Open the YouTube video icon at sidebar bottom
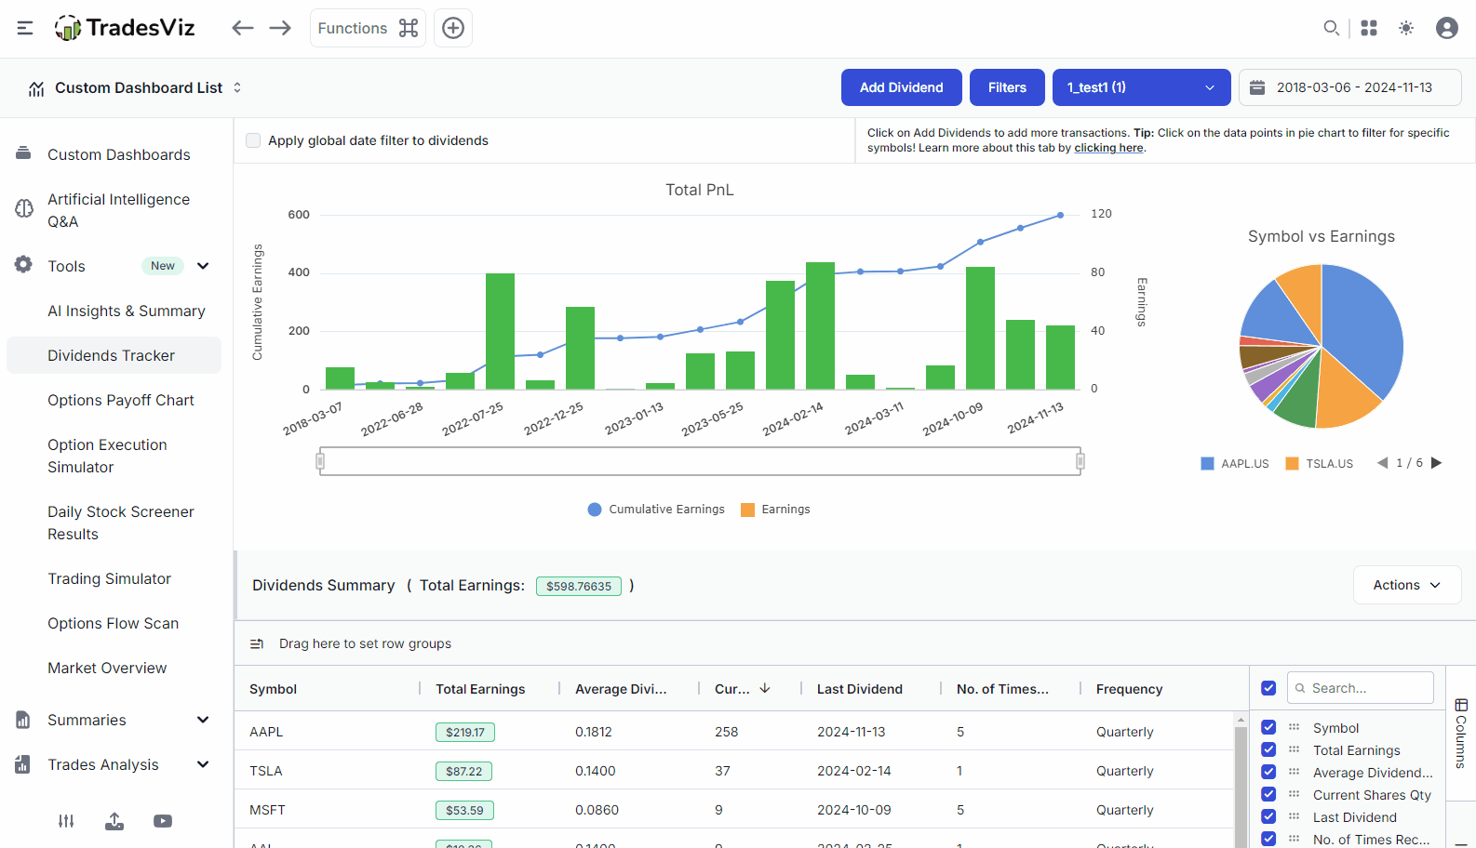This screenshot has height=848, width=1476. coord(163,821)
